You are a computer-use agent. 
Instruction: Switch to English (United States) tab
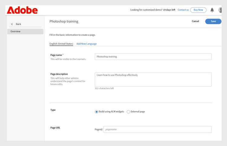(61, 44)
